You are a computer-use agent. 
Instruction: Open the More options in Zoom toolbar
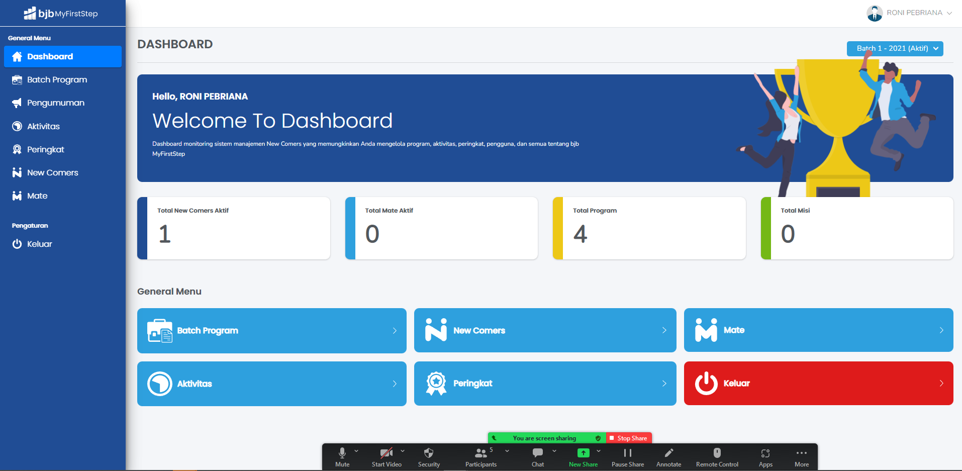point(802,457)
